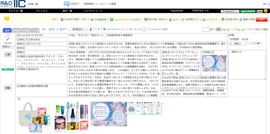Click the small image icon above thumbnails
Screen dimensions: 270x134
tap(19, 99)
